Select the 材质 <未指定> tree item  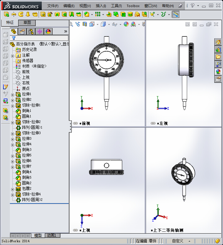(31, 66)
